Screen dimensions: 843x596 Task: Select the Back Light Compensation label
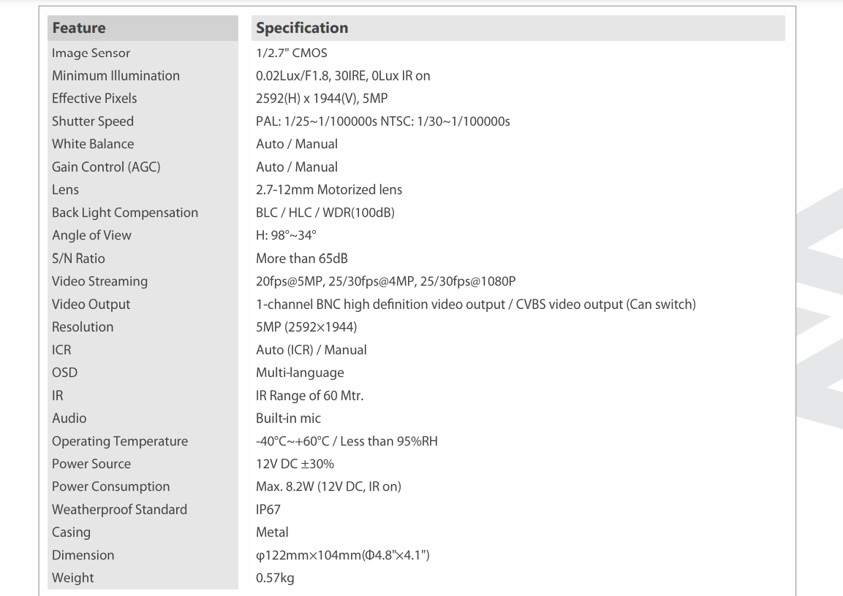125,213
